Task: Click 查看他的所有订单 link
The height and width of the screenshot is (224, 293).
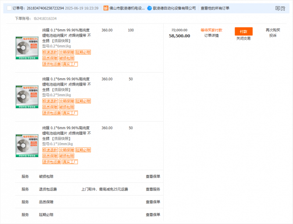Action: (x=215, y=8)
